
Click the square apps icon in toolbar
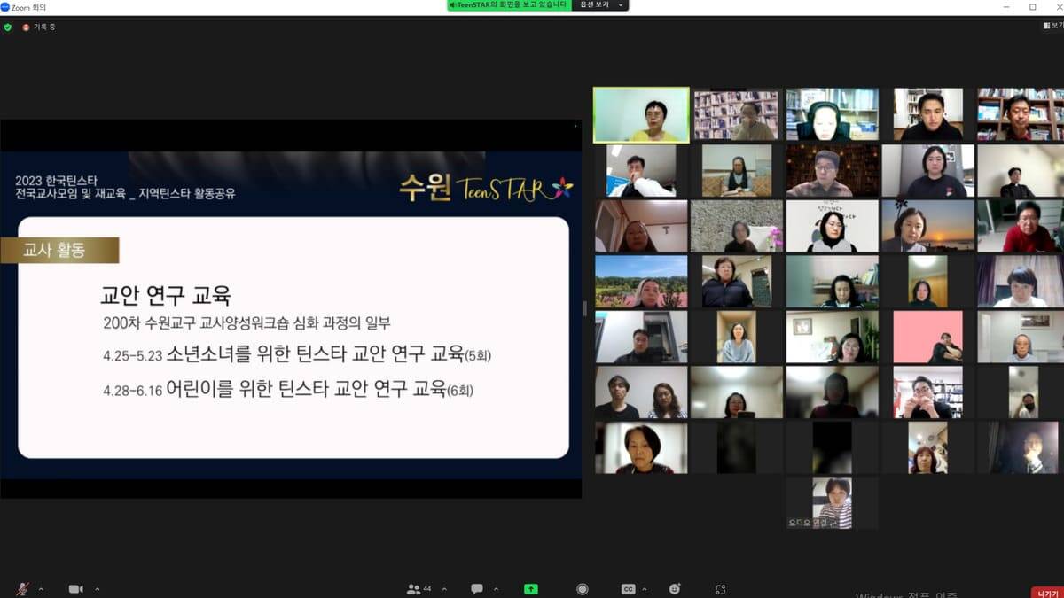pyautogui.click(x=721, y=589)
